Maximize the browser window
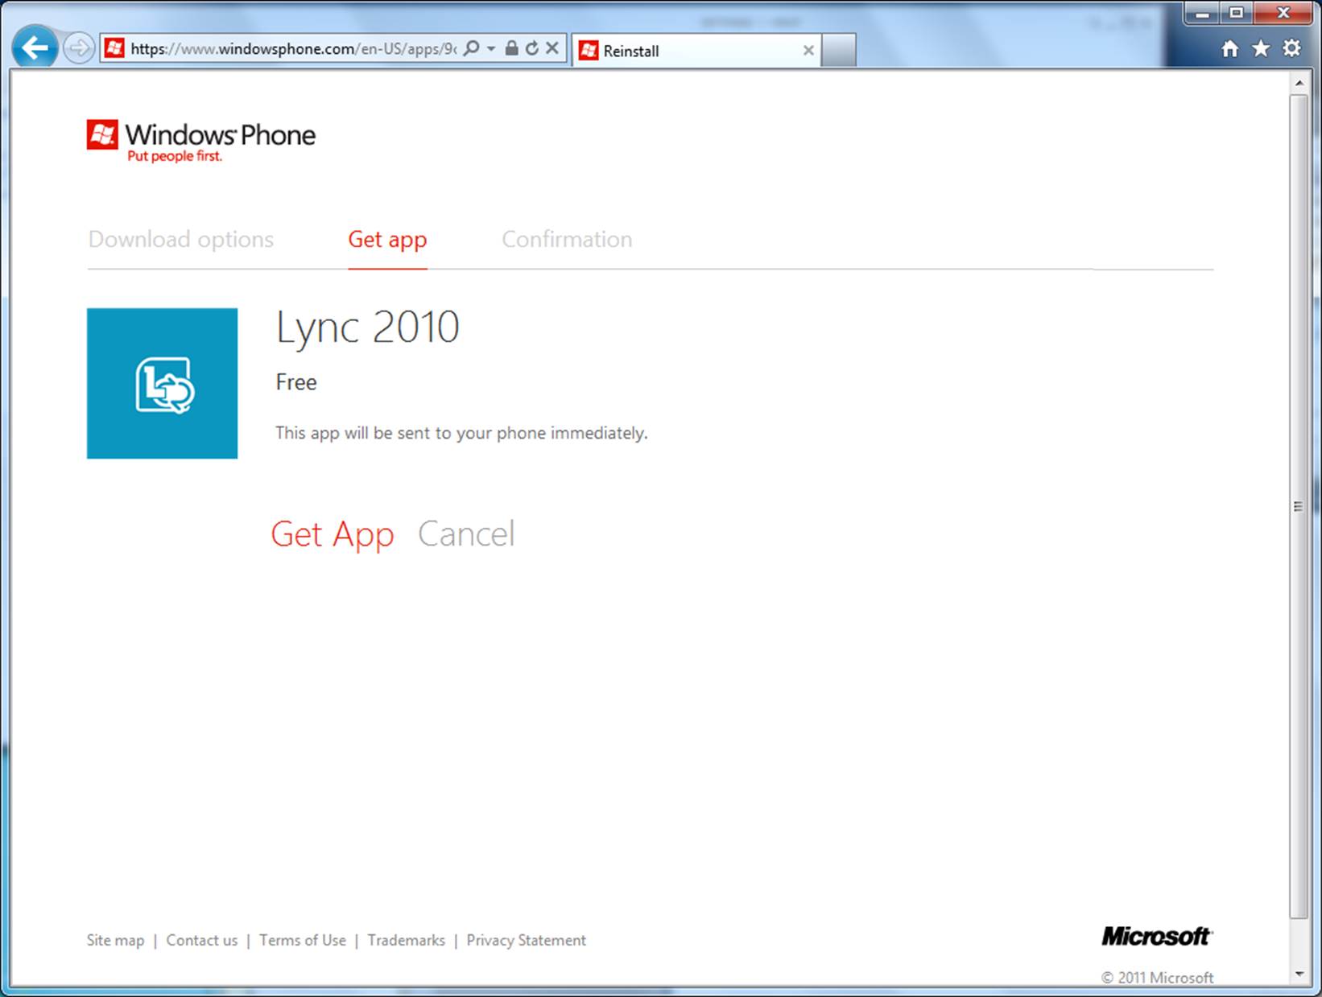The image size is (1322, 997). click(1237, 13)
